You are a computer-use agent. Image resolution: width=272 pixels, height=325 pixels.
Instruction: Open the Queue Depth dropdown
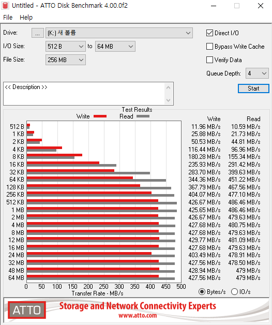point(257,73)
